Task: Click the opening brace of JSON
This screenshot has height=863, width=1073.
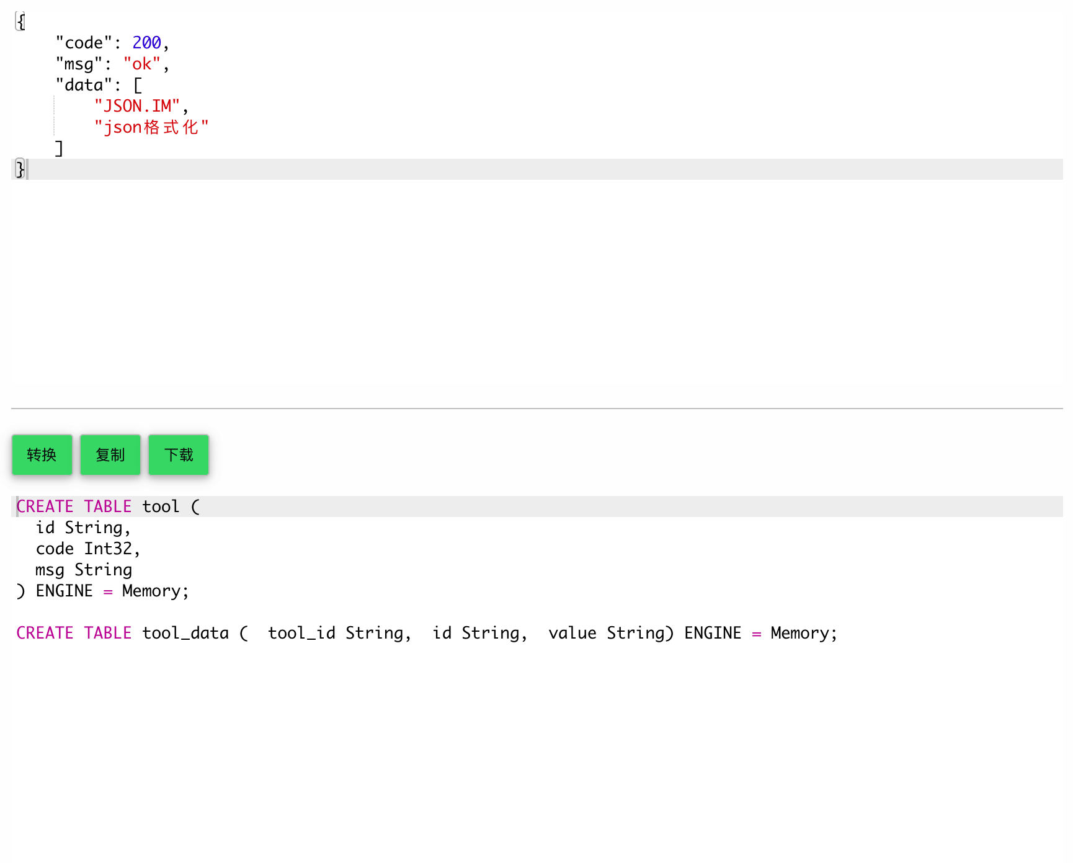Action: (21, 22)
